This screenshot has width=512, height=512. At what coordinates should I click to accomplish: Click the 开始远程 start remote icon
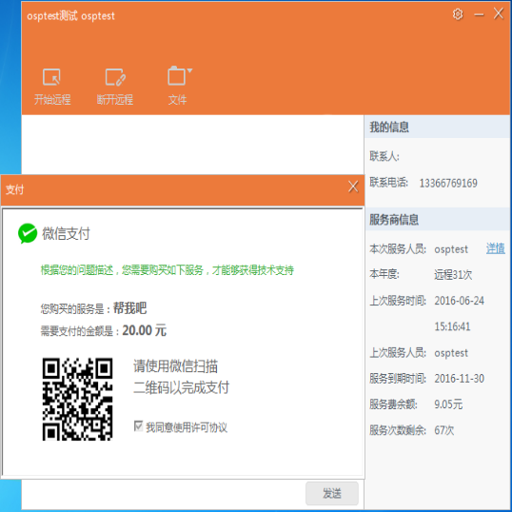pyautogui.click(x=52, y=77)
